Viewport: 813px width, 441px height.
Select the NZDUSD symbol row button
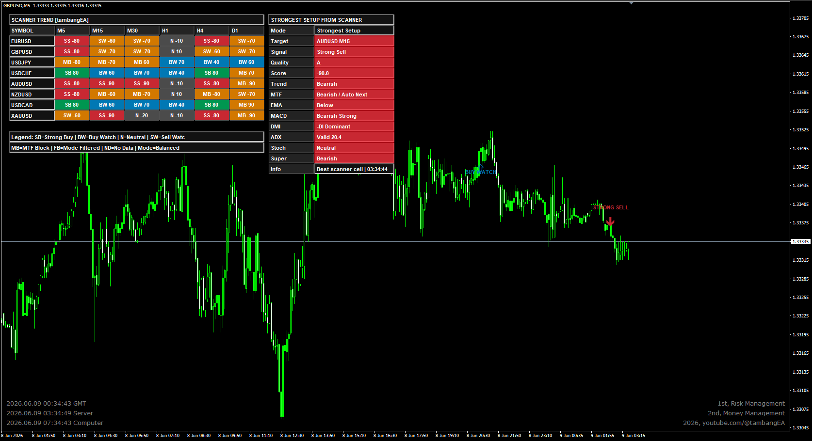click(x=32, y=94)
